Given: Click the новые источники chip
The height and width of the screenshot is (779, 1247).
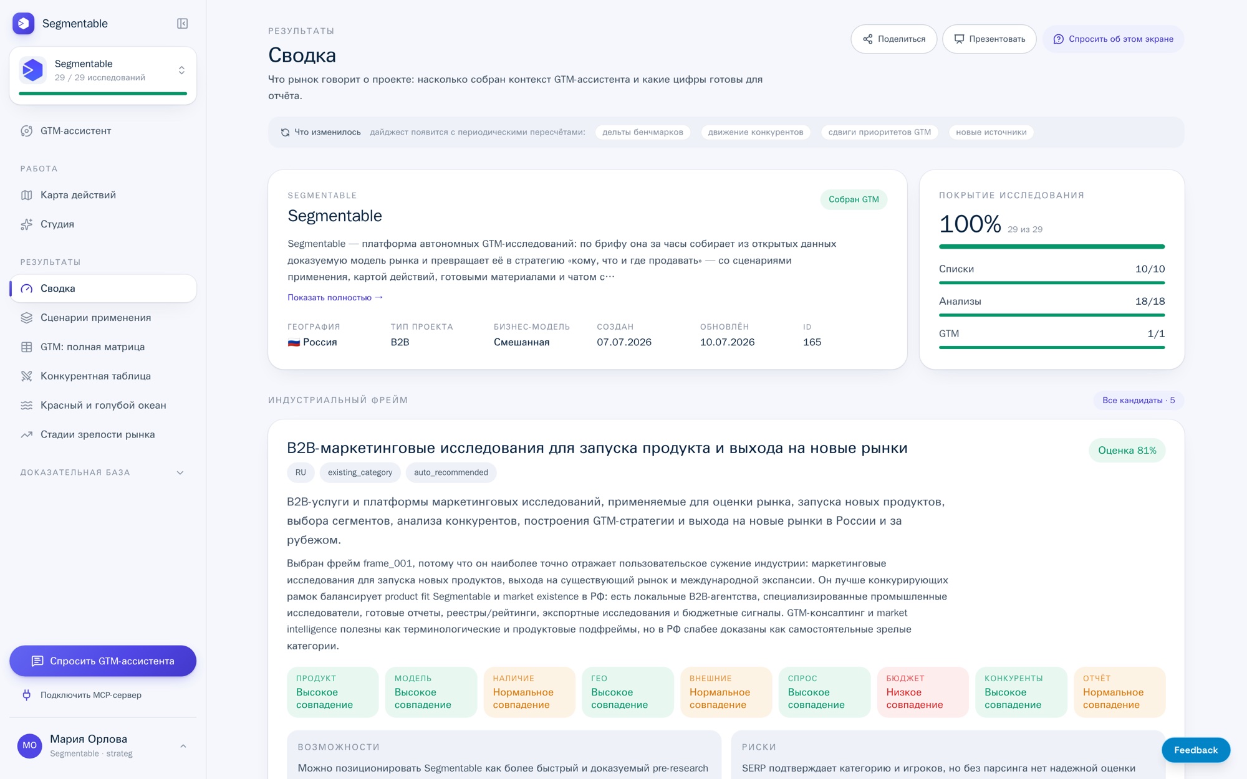Looking at the screenshot, I should [x=991, y=132].
